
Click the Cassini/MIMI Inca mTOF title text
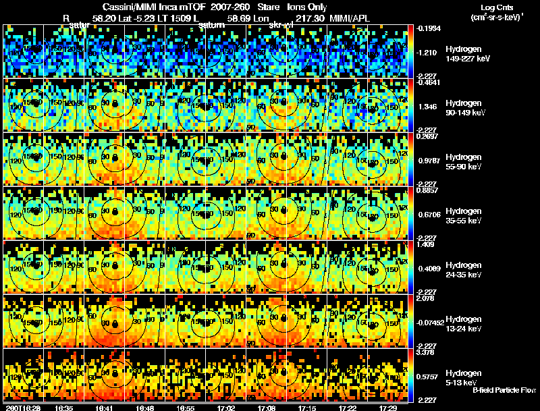(154, 7)
